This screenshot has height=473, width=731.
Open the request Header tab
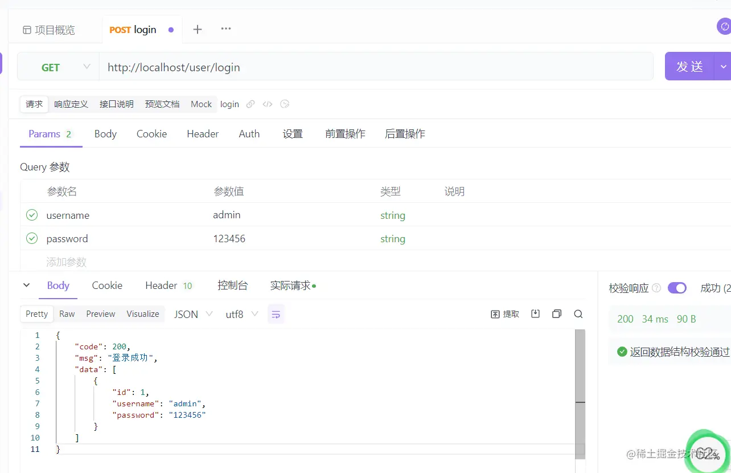(x=203, y=134)
